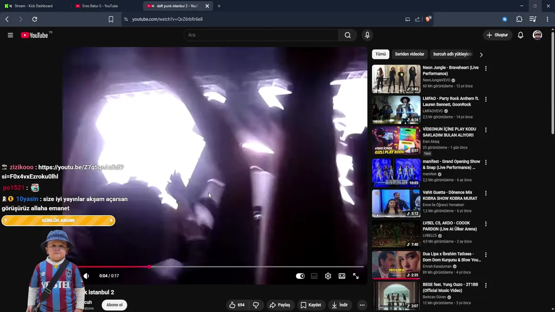Show more filter chips with arrow
555x312 pixels.
click(x=481, y=55)
